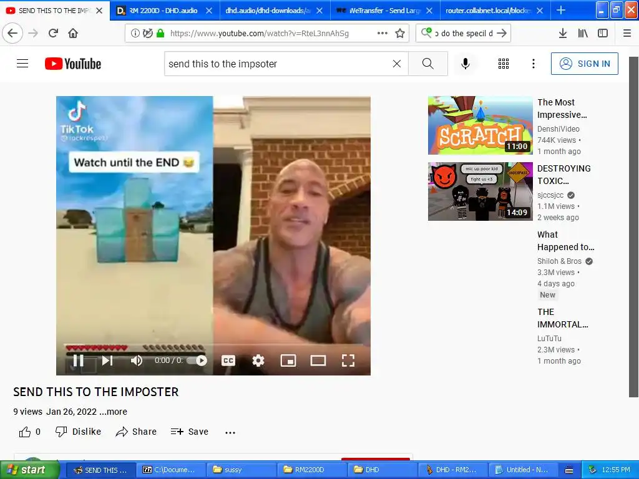Expand description with ...more

[113, 412]
